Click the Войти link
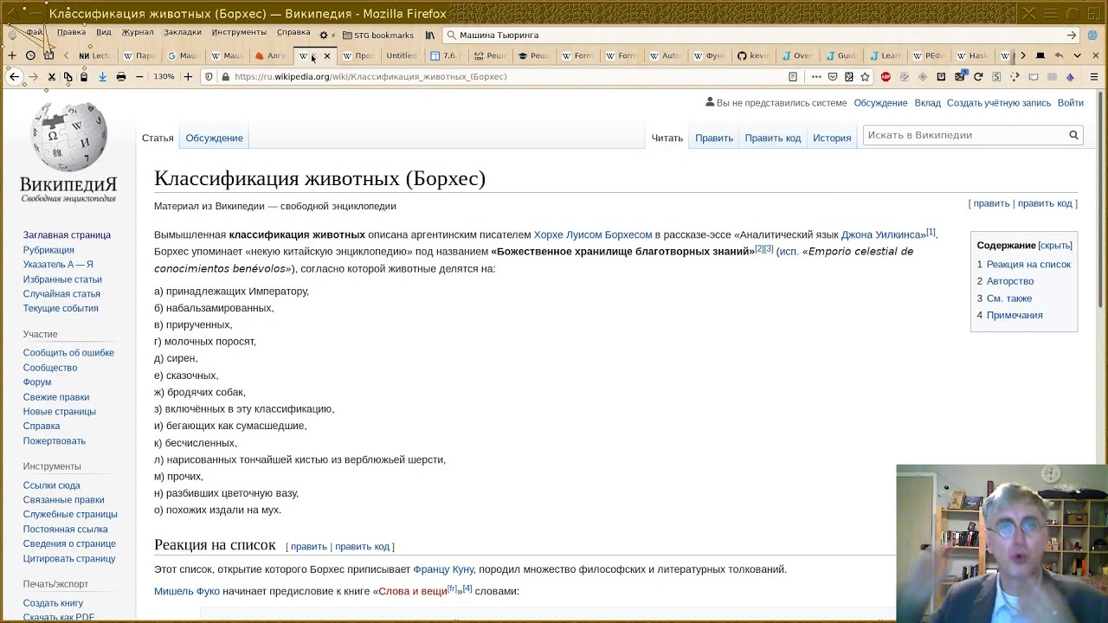 point(1070,103)
